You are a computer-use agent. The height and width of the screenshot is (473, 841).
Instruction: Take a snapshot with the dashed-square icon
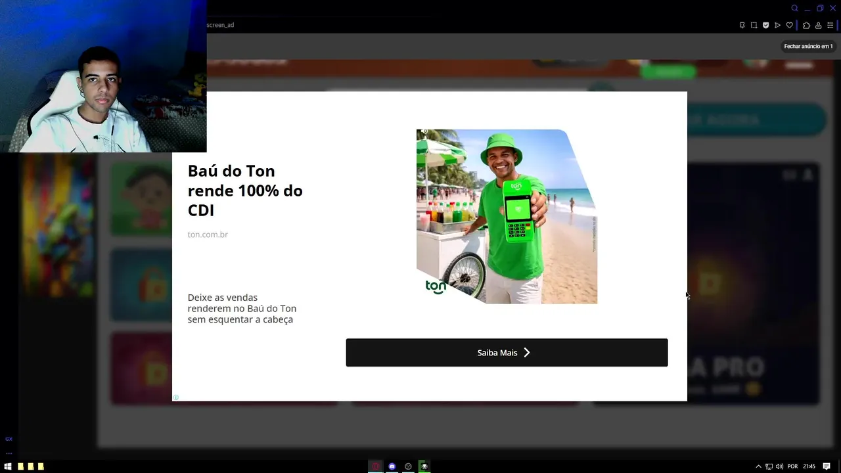[x=754, y=26]
